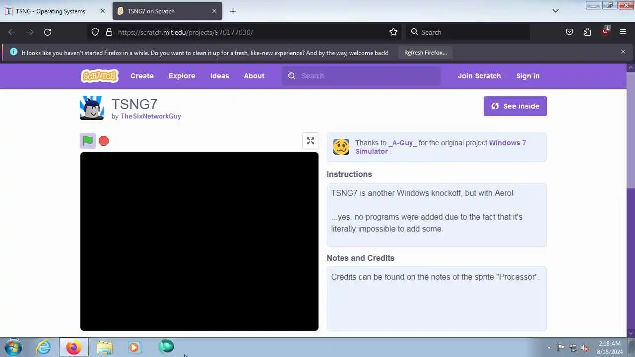Click the Scratch logo in navigation bar
635x357 pixels.
[x=100, y=76]
